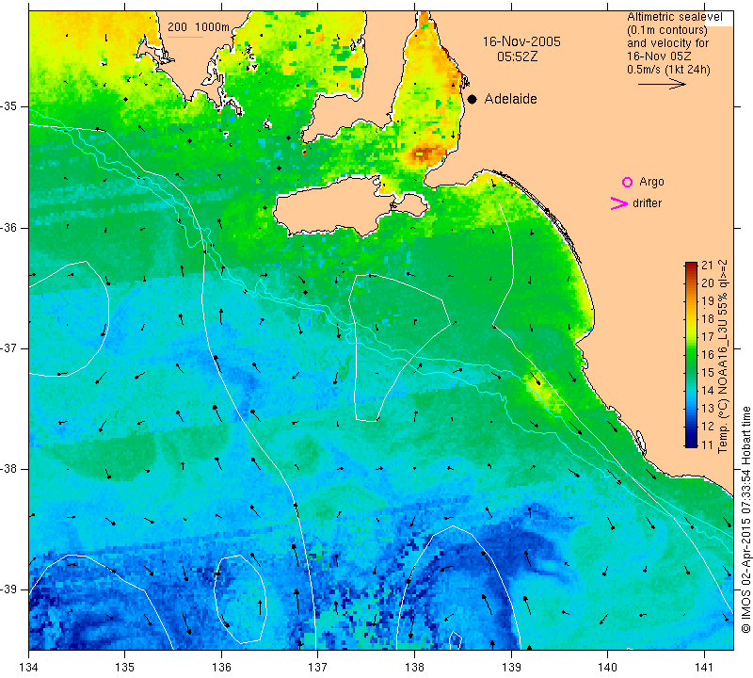Click the '200 1000m' depth contour label

click(199, 27)
